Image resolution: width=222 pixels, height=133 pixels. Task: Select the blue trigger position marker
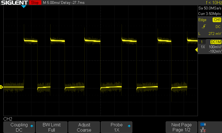pyautogui.click(x=24, y=6)
